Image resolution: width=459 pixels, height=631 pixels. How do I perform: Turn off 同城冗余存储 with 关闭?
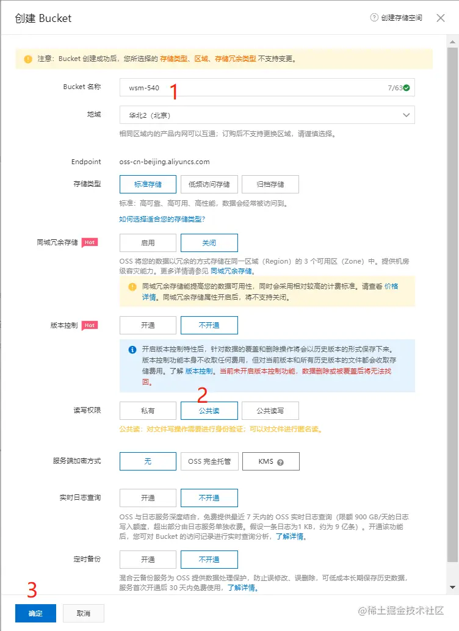209,243
